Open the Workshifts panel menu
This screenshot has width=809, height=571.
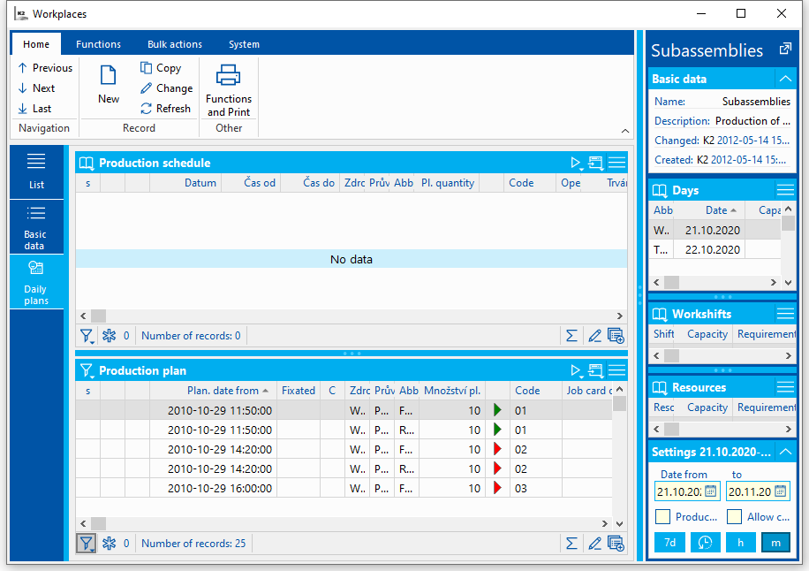(x=785, y=314)
